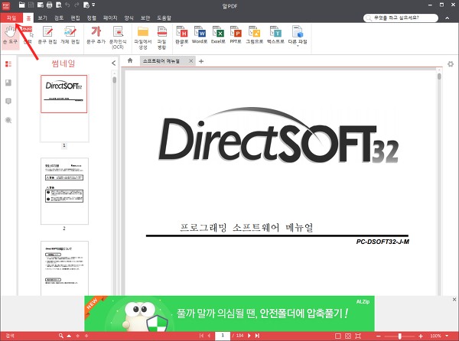
Task: Convert the document to Excel
Action: 218,35
